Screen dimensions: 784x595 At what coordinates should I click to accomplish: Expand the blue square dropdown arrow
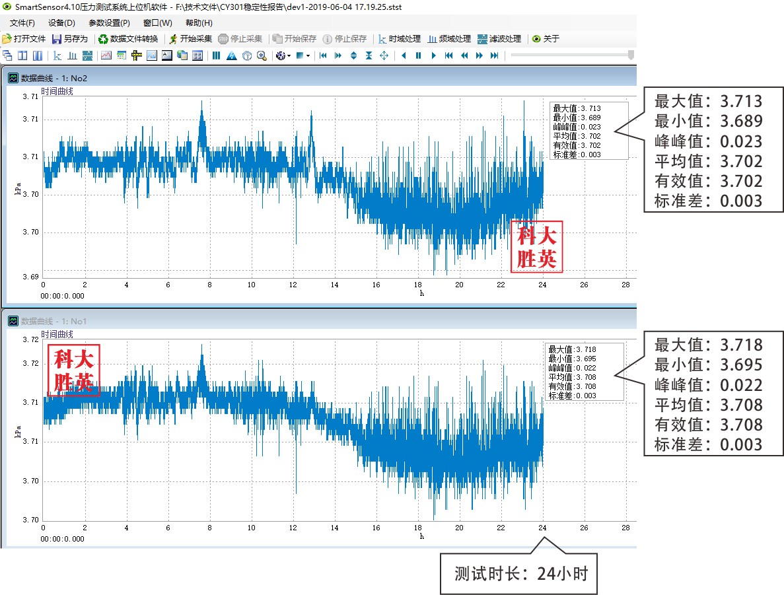[x=308, y=56]
